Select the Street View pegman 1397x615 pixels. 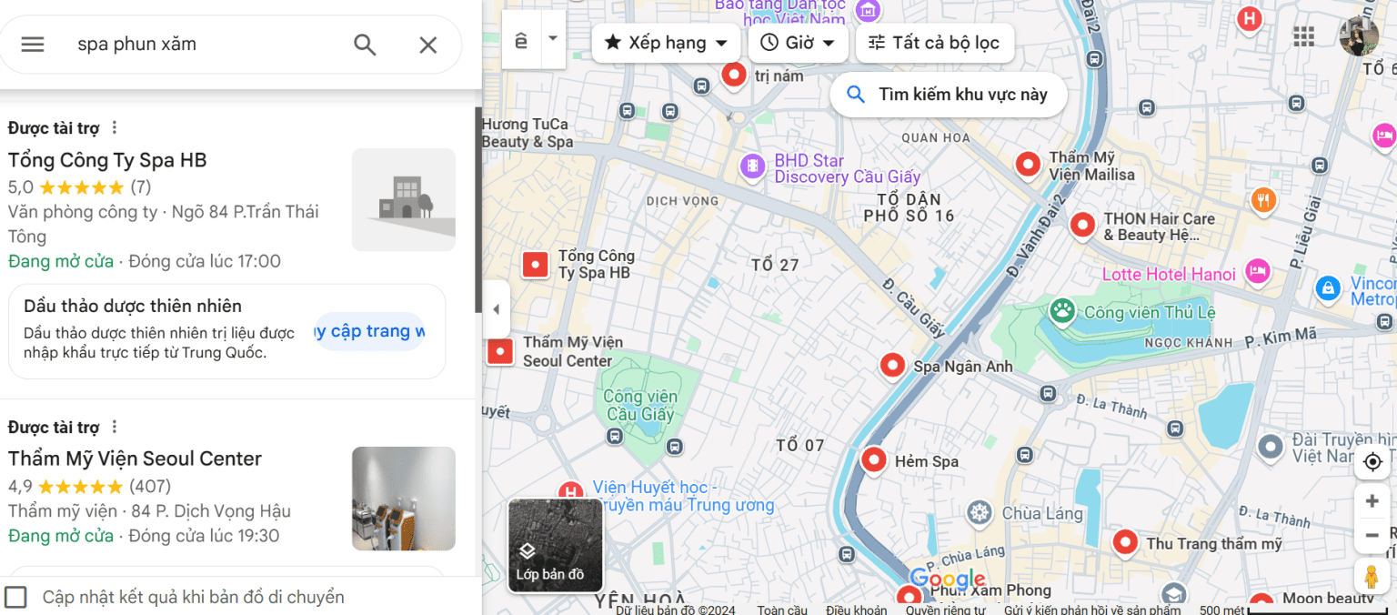1372,577
